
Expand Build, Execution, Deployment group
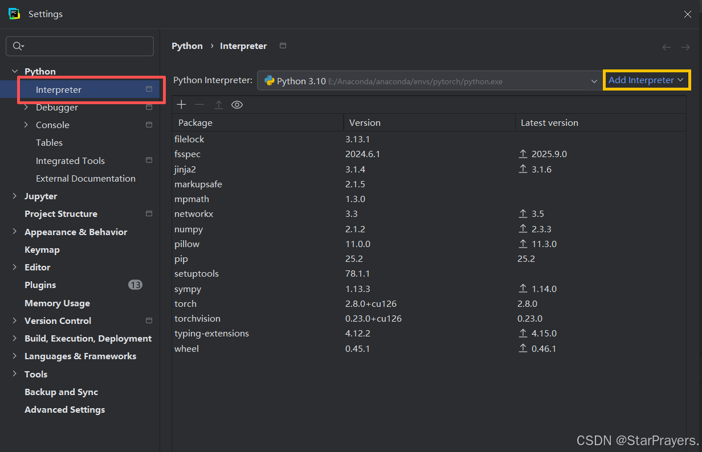14,339
